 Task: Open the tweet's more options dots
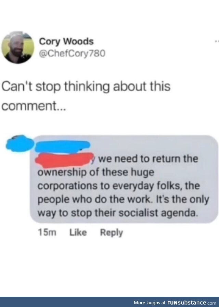(x=217, y=41)
